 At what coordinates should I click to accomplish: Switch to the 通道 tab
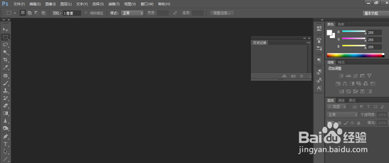pyautogui.click(x=342, y=101)
